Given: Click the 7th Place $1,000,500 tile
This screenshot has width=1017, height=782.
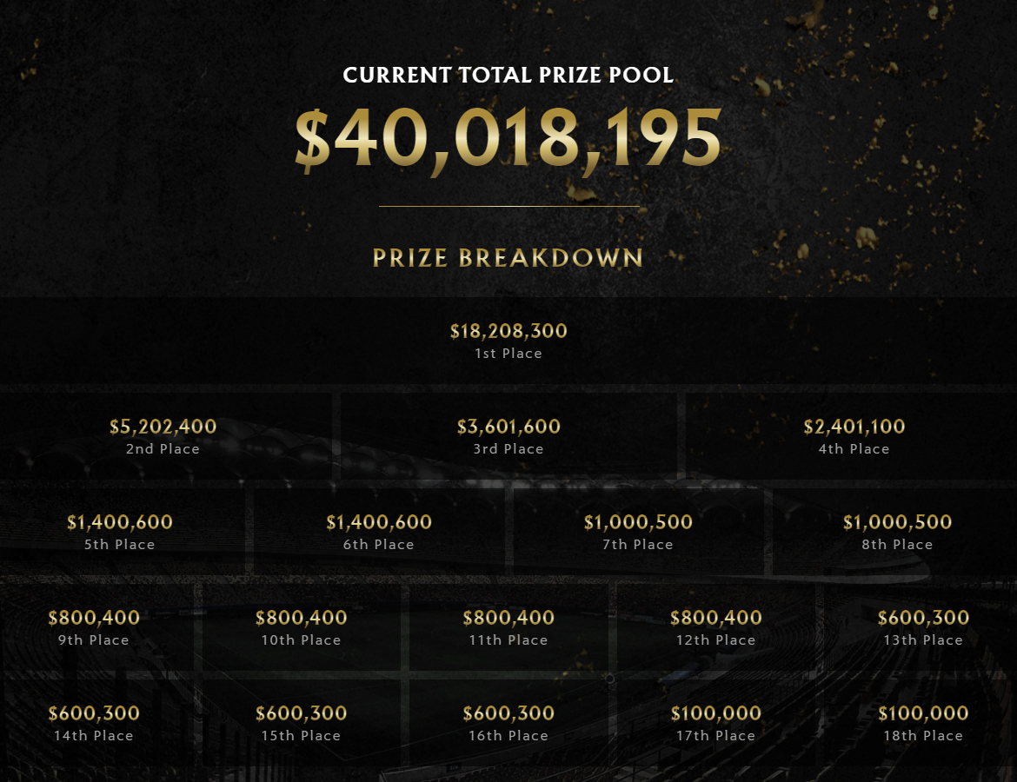Looking at the screenshot, I should [638, 532].
